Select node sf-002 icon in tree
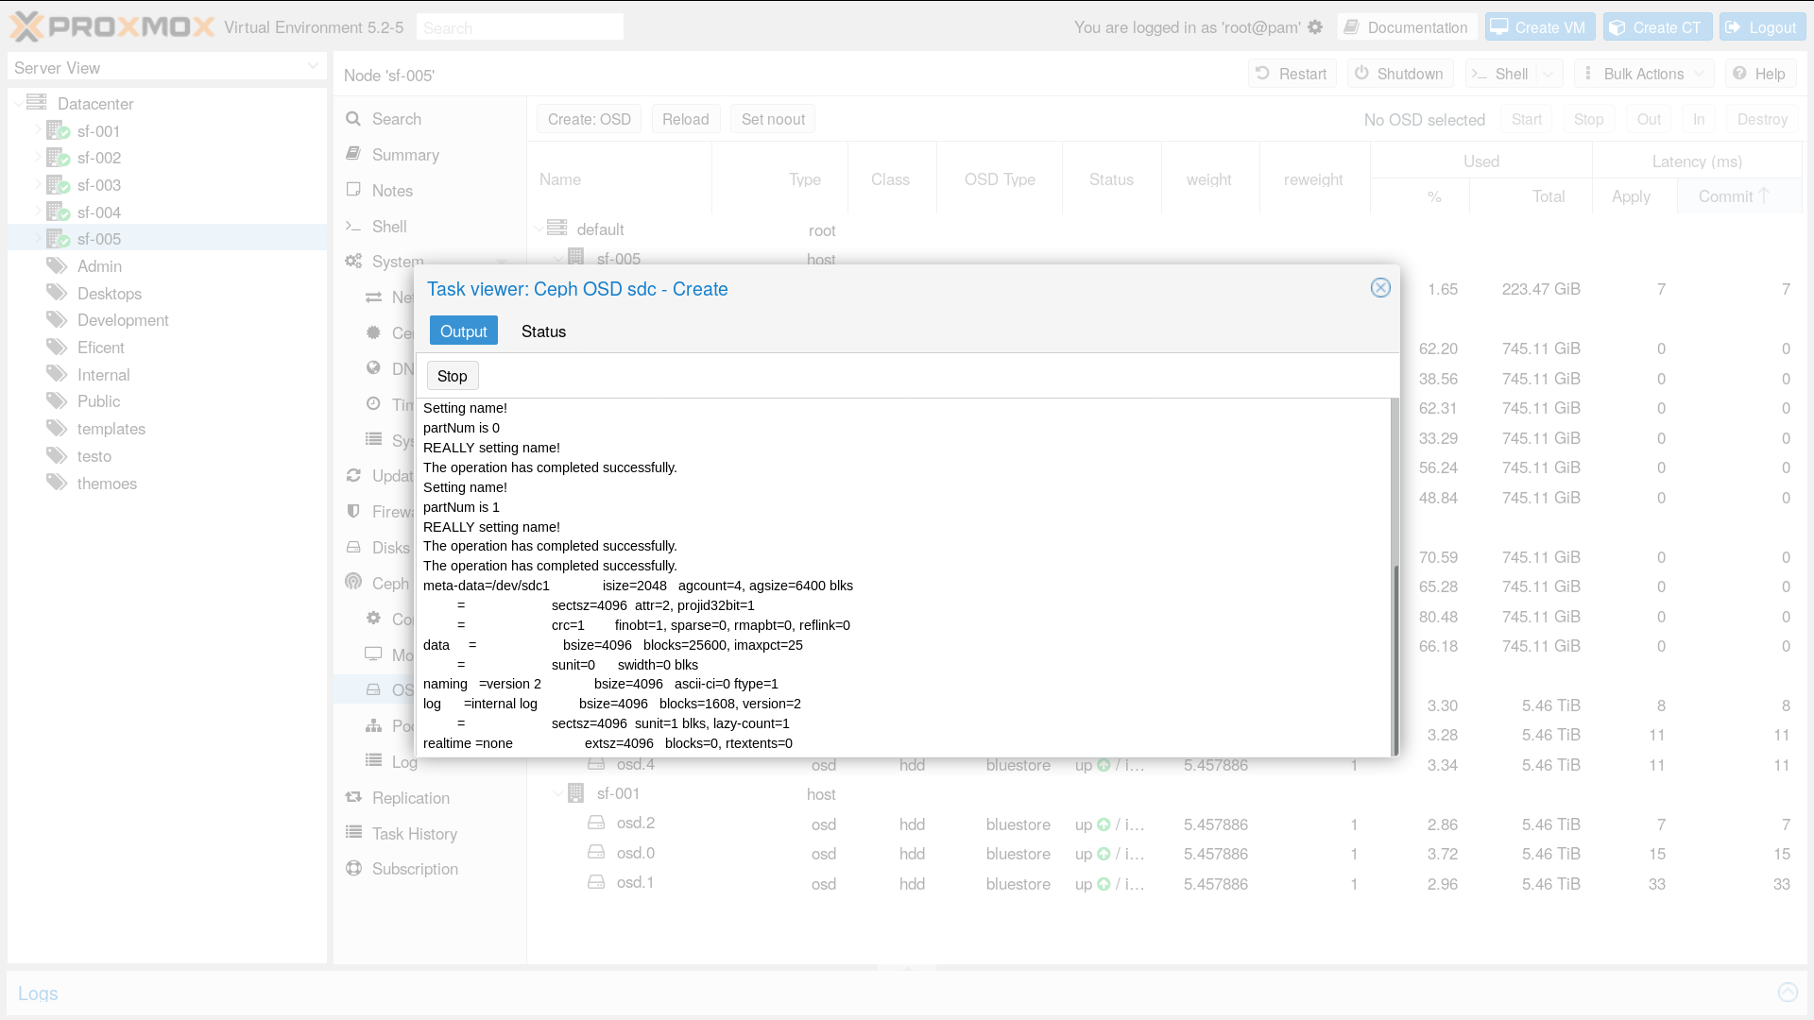Image resolution: width=1814 pixels, height=1020 pixels. click(x=59, y=157)
